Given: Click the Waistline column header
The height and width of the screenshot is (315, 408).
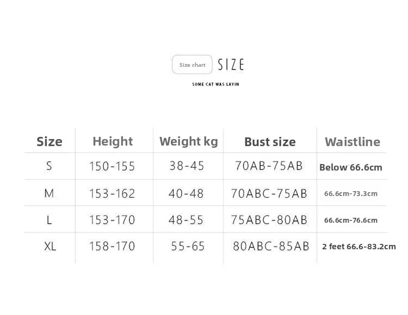Looking at the screenshot, I should tap(353, 142).
